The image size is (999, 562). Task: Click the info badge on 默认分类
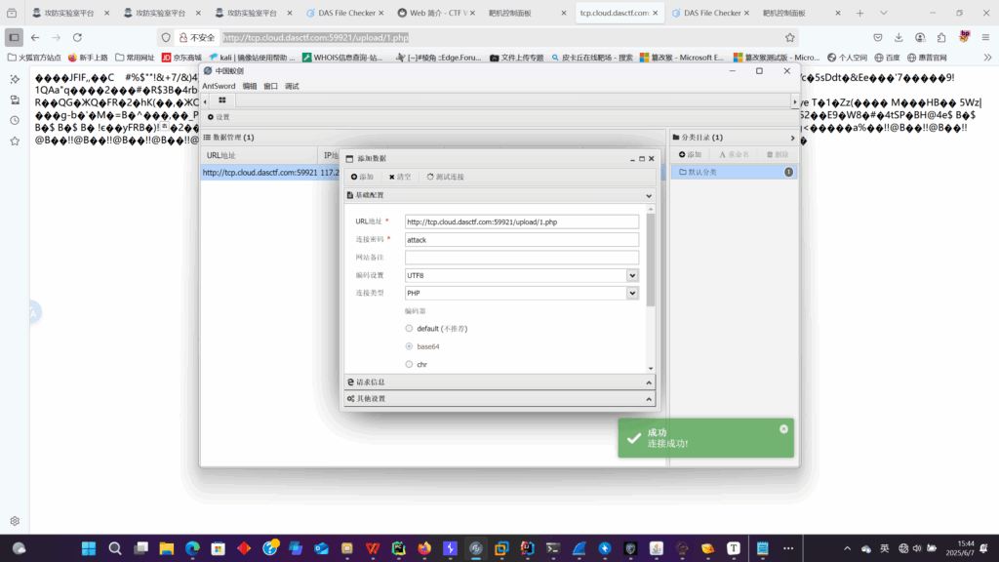coord(788,172)
